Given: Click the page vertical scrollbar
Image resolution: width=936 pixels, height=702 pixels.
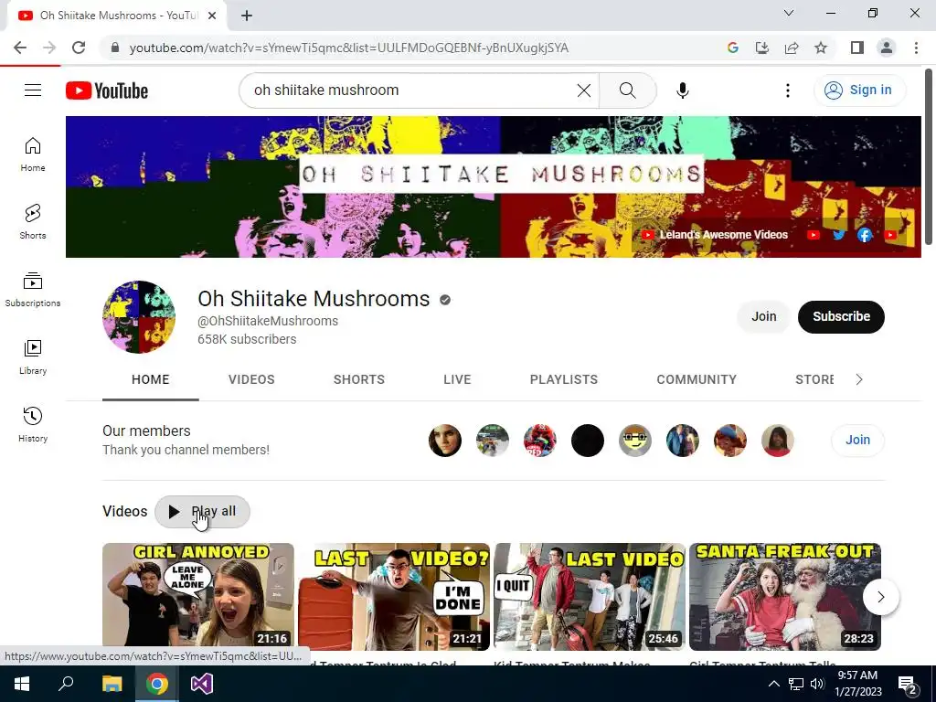Looking at the screenshot, I should 929,156.
